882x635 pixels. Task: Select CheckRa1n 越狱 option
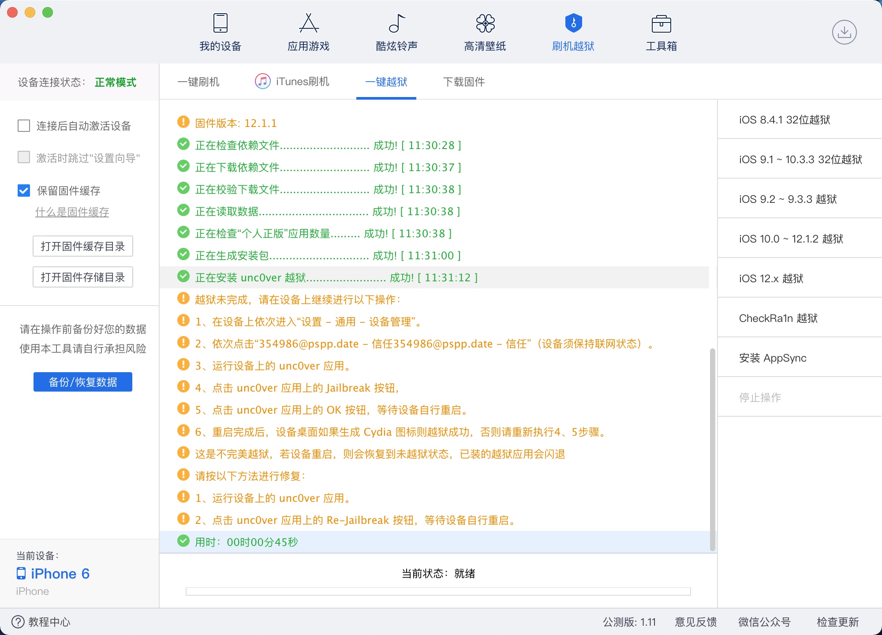(x=778, y=318)
